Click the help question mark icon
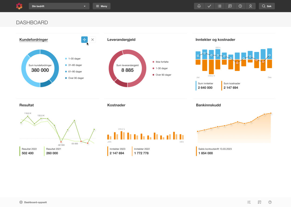Viewport: 291px width, 207px height. (x=270, y=202)
